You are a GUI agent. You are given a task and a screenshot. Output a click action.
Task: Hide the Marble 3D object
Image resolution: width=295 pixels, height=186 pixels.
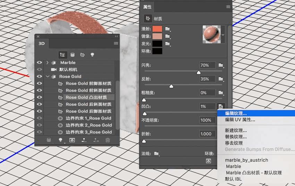[39, 63]
